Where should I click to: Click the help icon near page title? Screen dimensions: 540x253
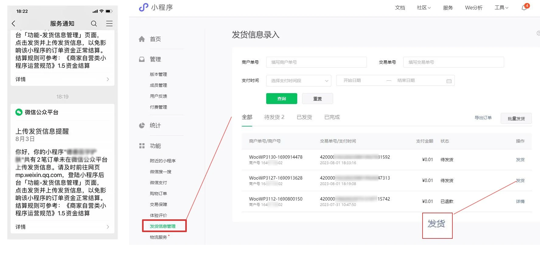538,33
